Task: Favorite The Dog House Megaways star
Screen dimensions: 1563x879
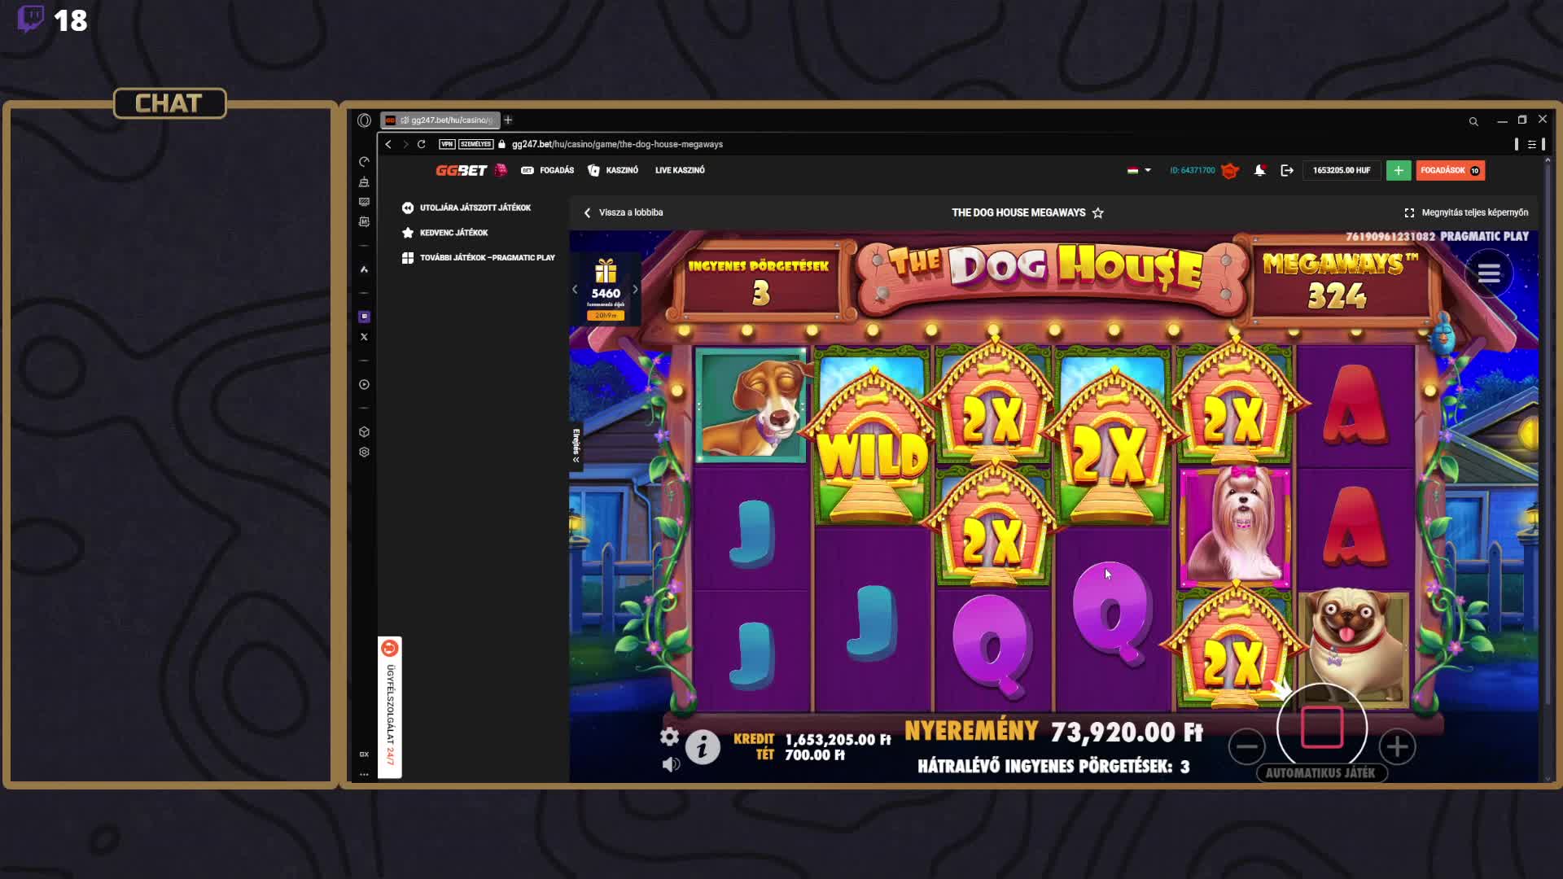Action: (1098, 212)
